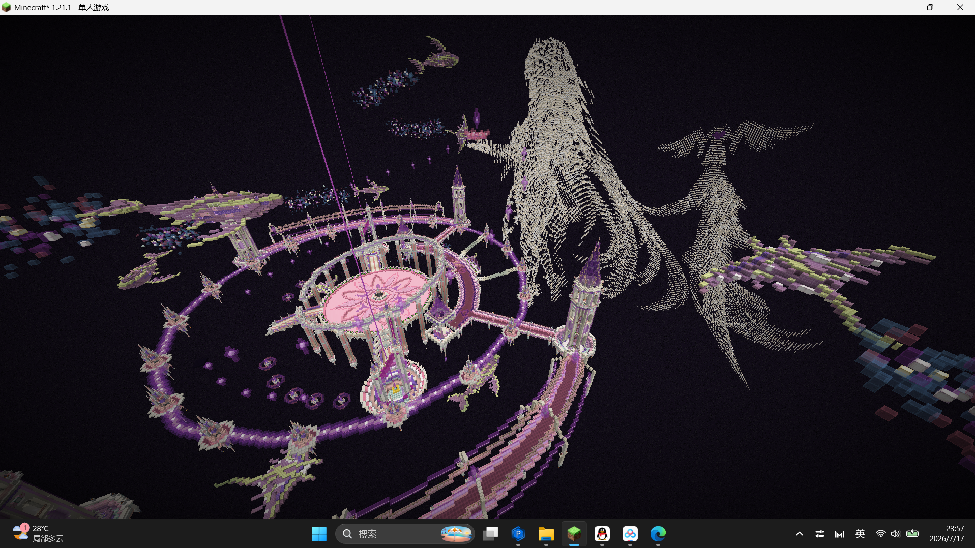Open the Windows Start menu
Image resolution: width=975 pixels, height=548 pixels.
coord(319,534)
